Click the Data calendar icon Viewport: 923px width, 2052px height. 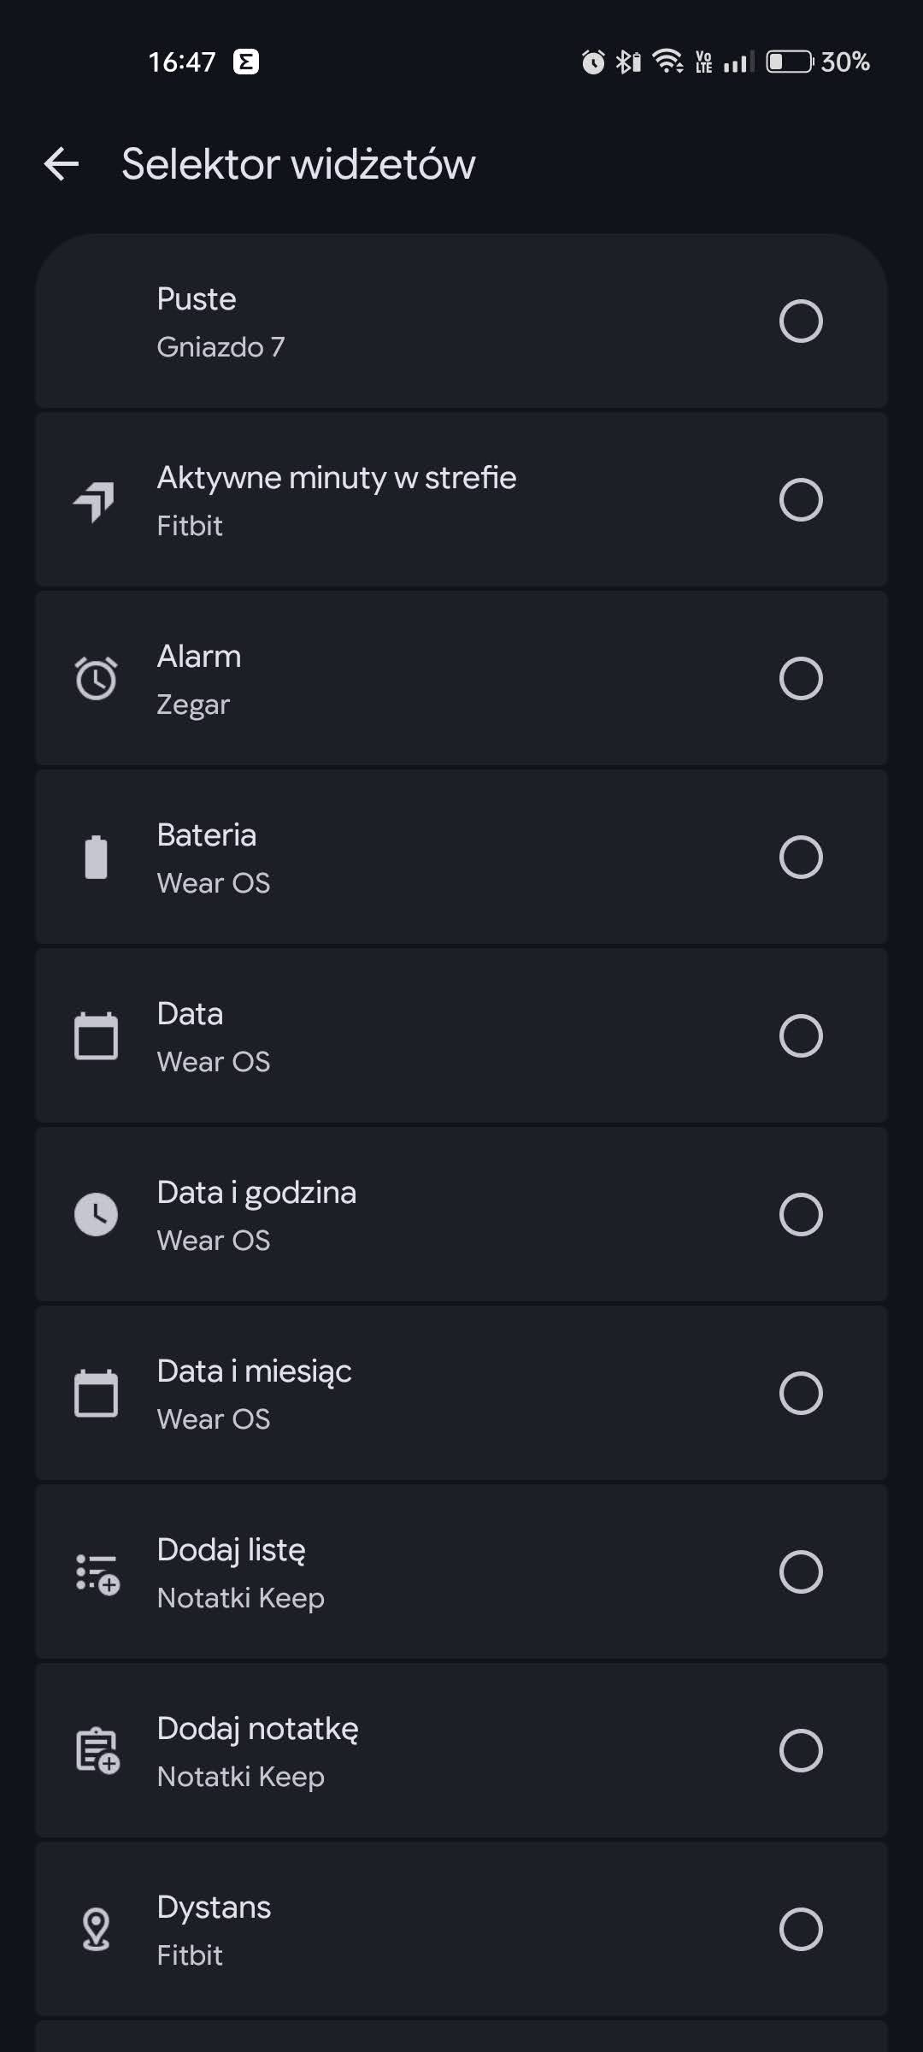tap(96, 1036)
